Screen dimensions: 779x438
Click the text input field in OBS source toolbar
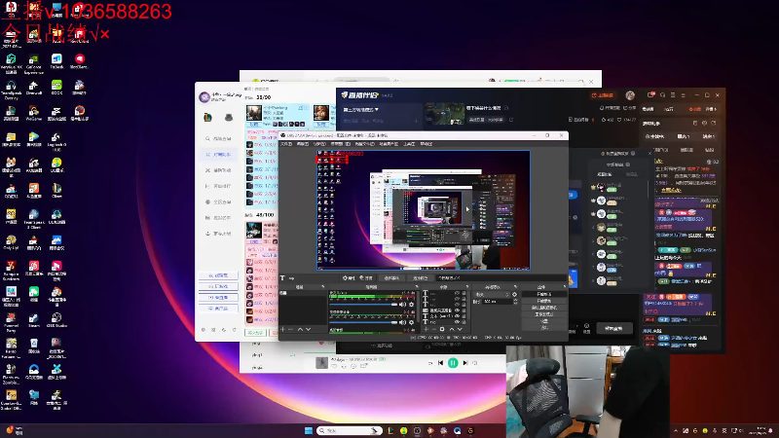(501, 278)
